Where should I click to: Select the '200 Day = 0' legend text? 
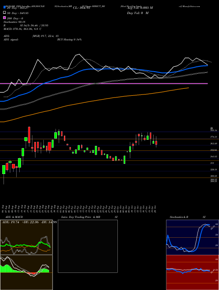pos(15,18)
